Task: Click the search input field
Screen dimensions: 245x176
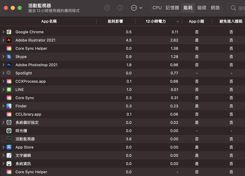Action: pyautogui.click(x=236, y=8)
